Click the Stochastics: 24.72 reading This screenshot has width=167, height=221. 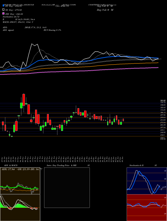11,17
